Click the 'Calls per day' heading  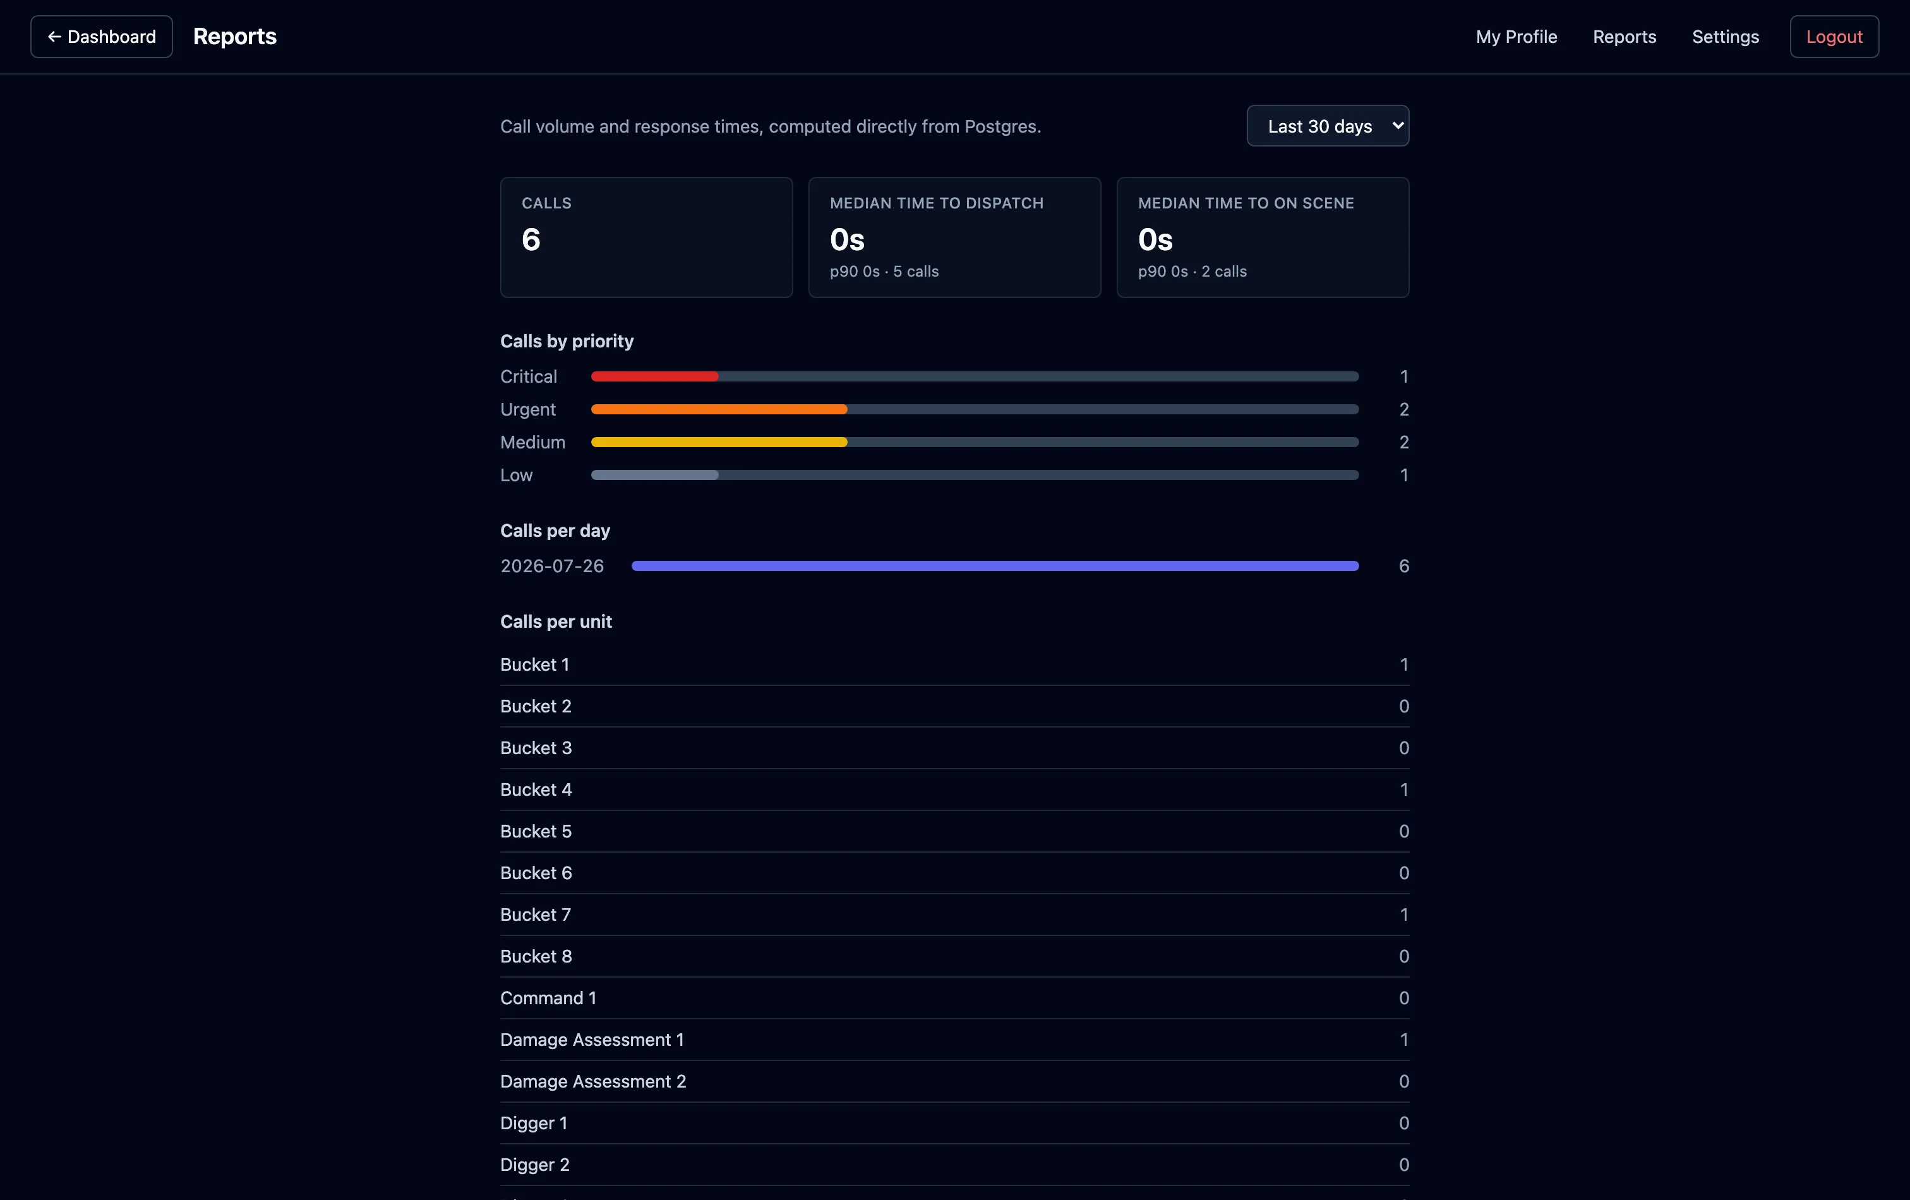[555, 531]
